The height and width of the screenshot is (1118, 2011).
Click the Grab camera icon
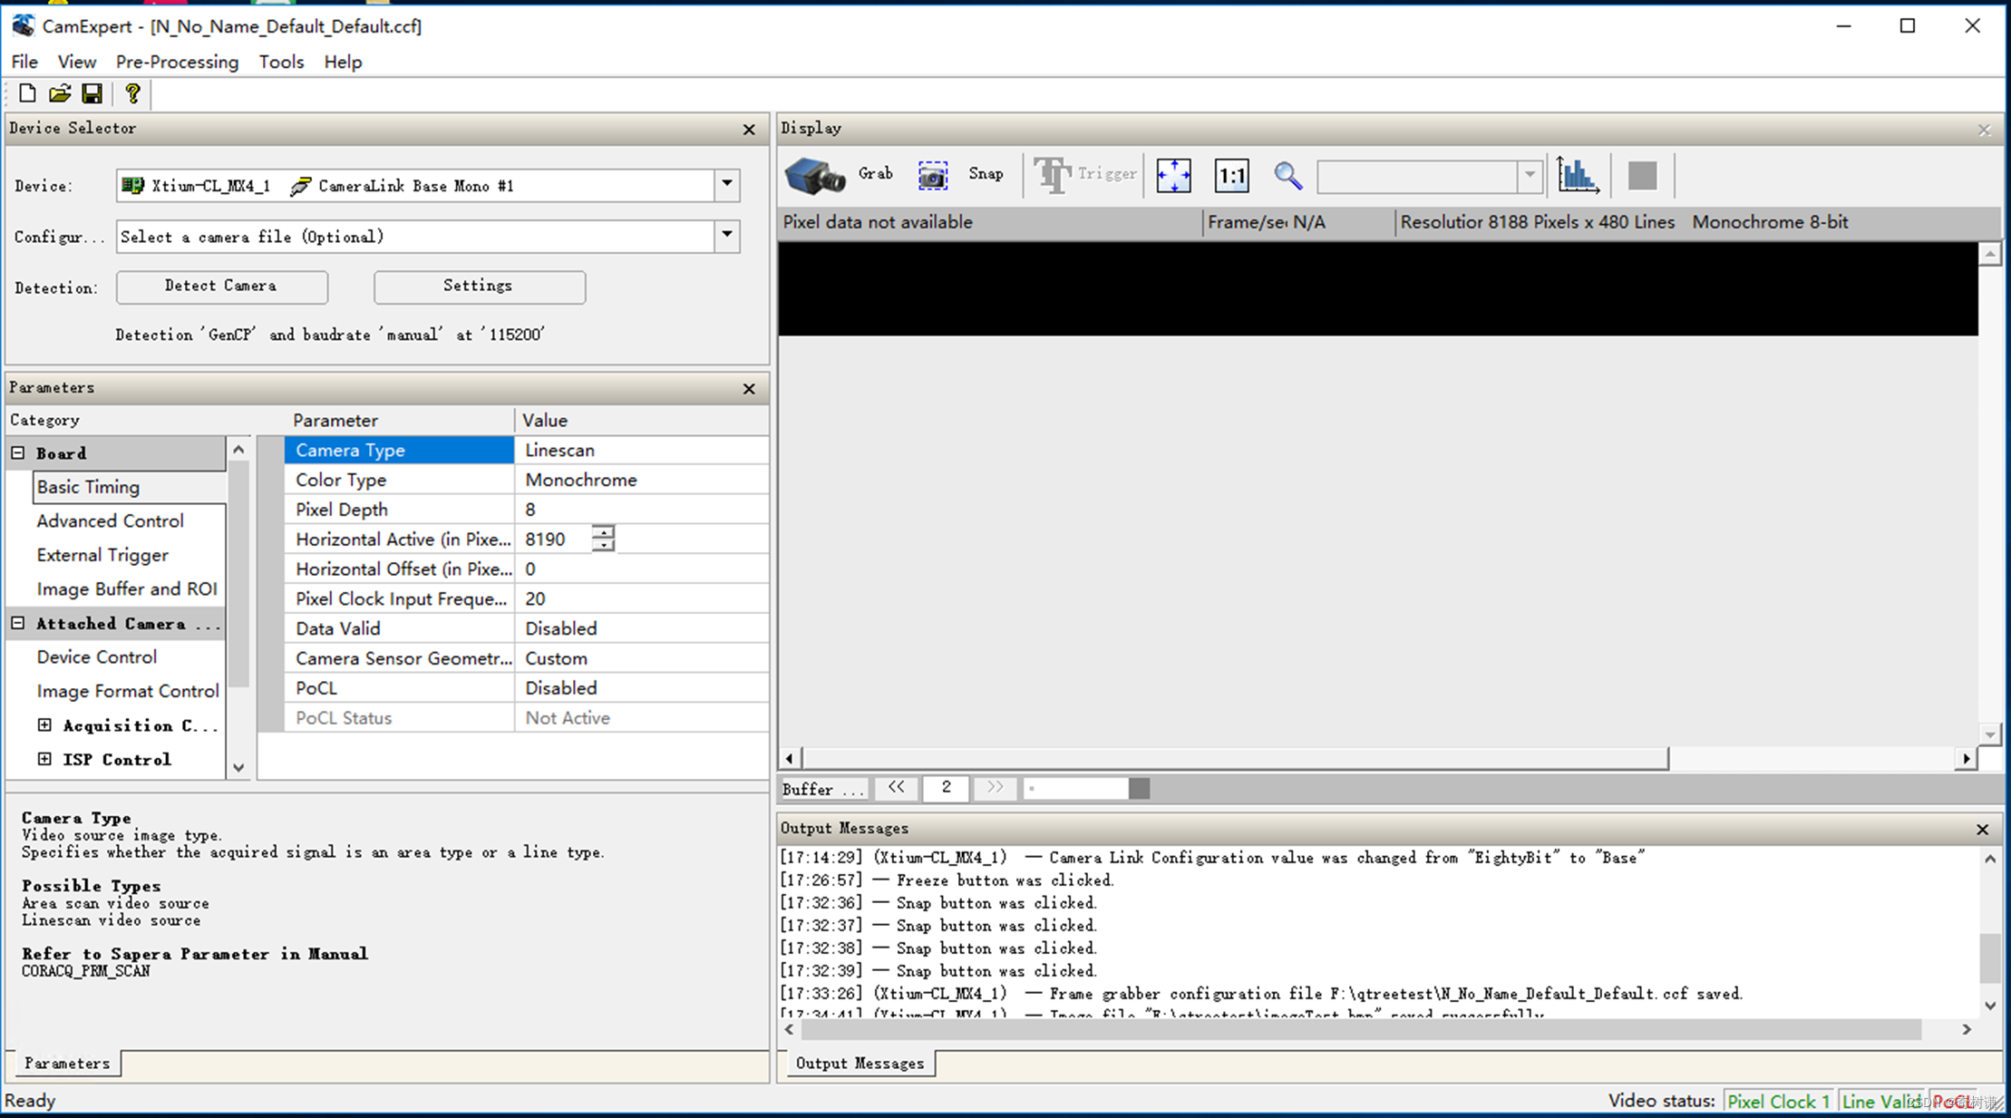[x=814, y=175]
